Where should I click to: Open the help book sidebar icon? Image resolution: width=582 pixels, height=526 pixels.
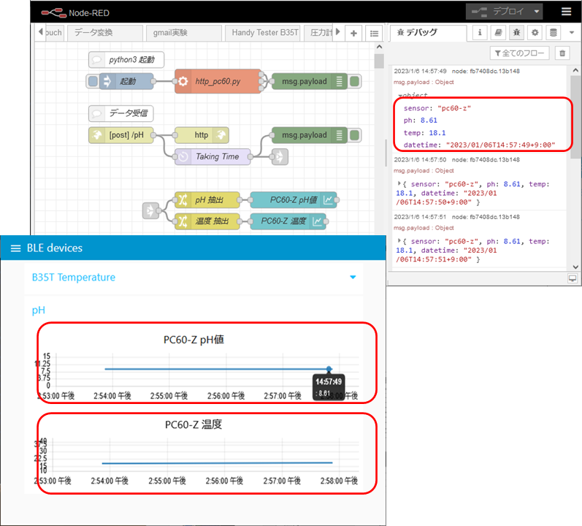(x=498, y=33)
